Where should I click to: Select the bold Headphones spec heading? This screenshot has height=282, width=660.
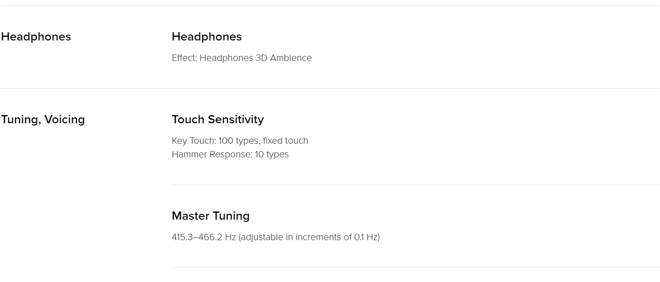click(x=207, y=37)
